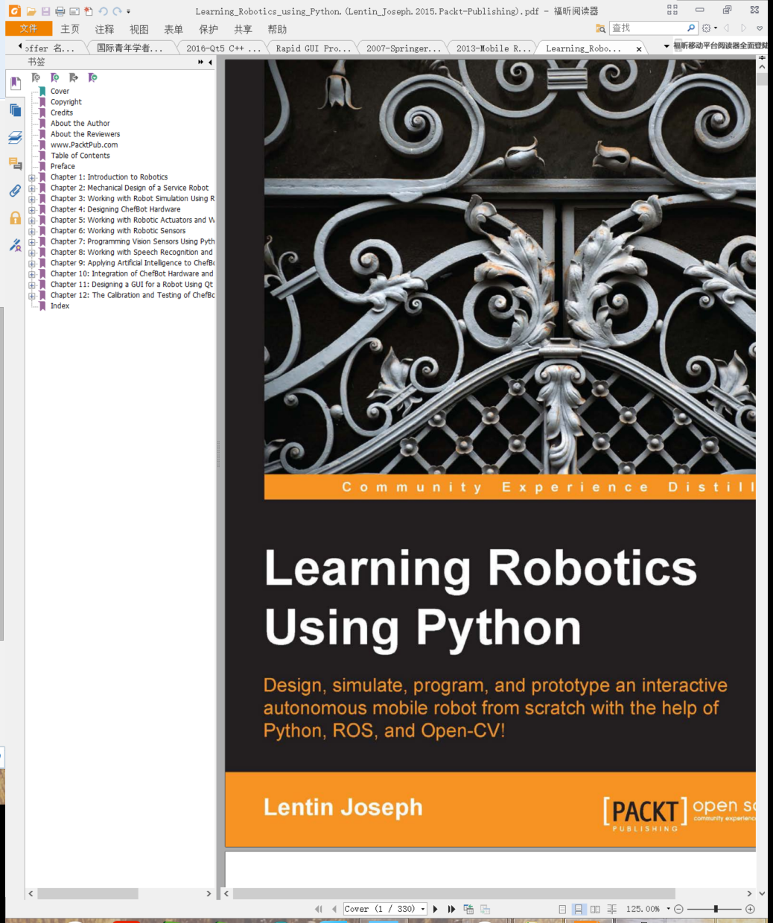This screenshot has width=773, height=923.
Task: Jump to the last page button
Action: pos(451,909)
